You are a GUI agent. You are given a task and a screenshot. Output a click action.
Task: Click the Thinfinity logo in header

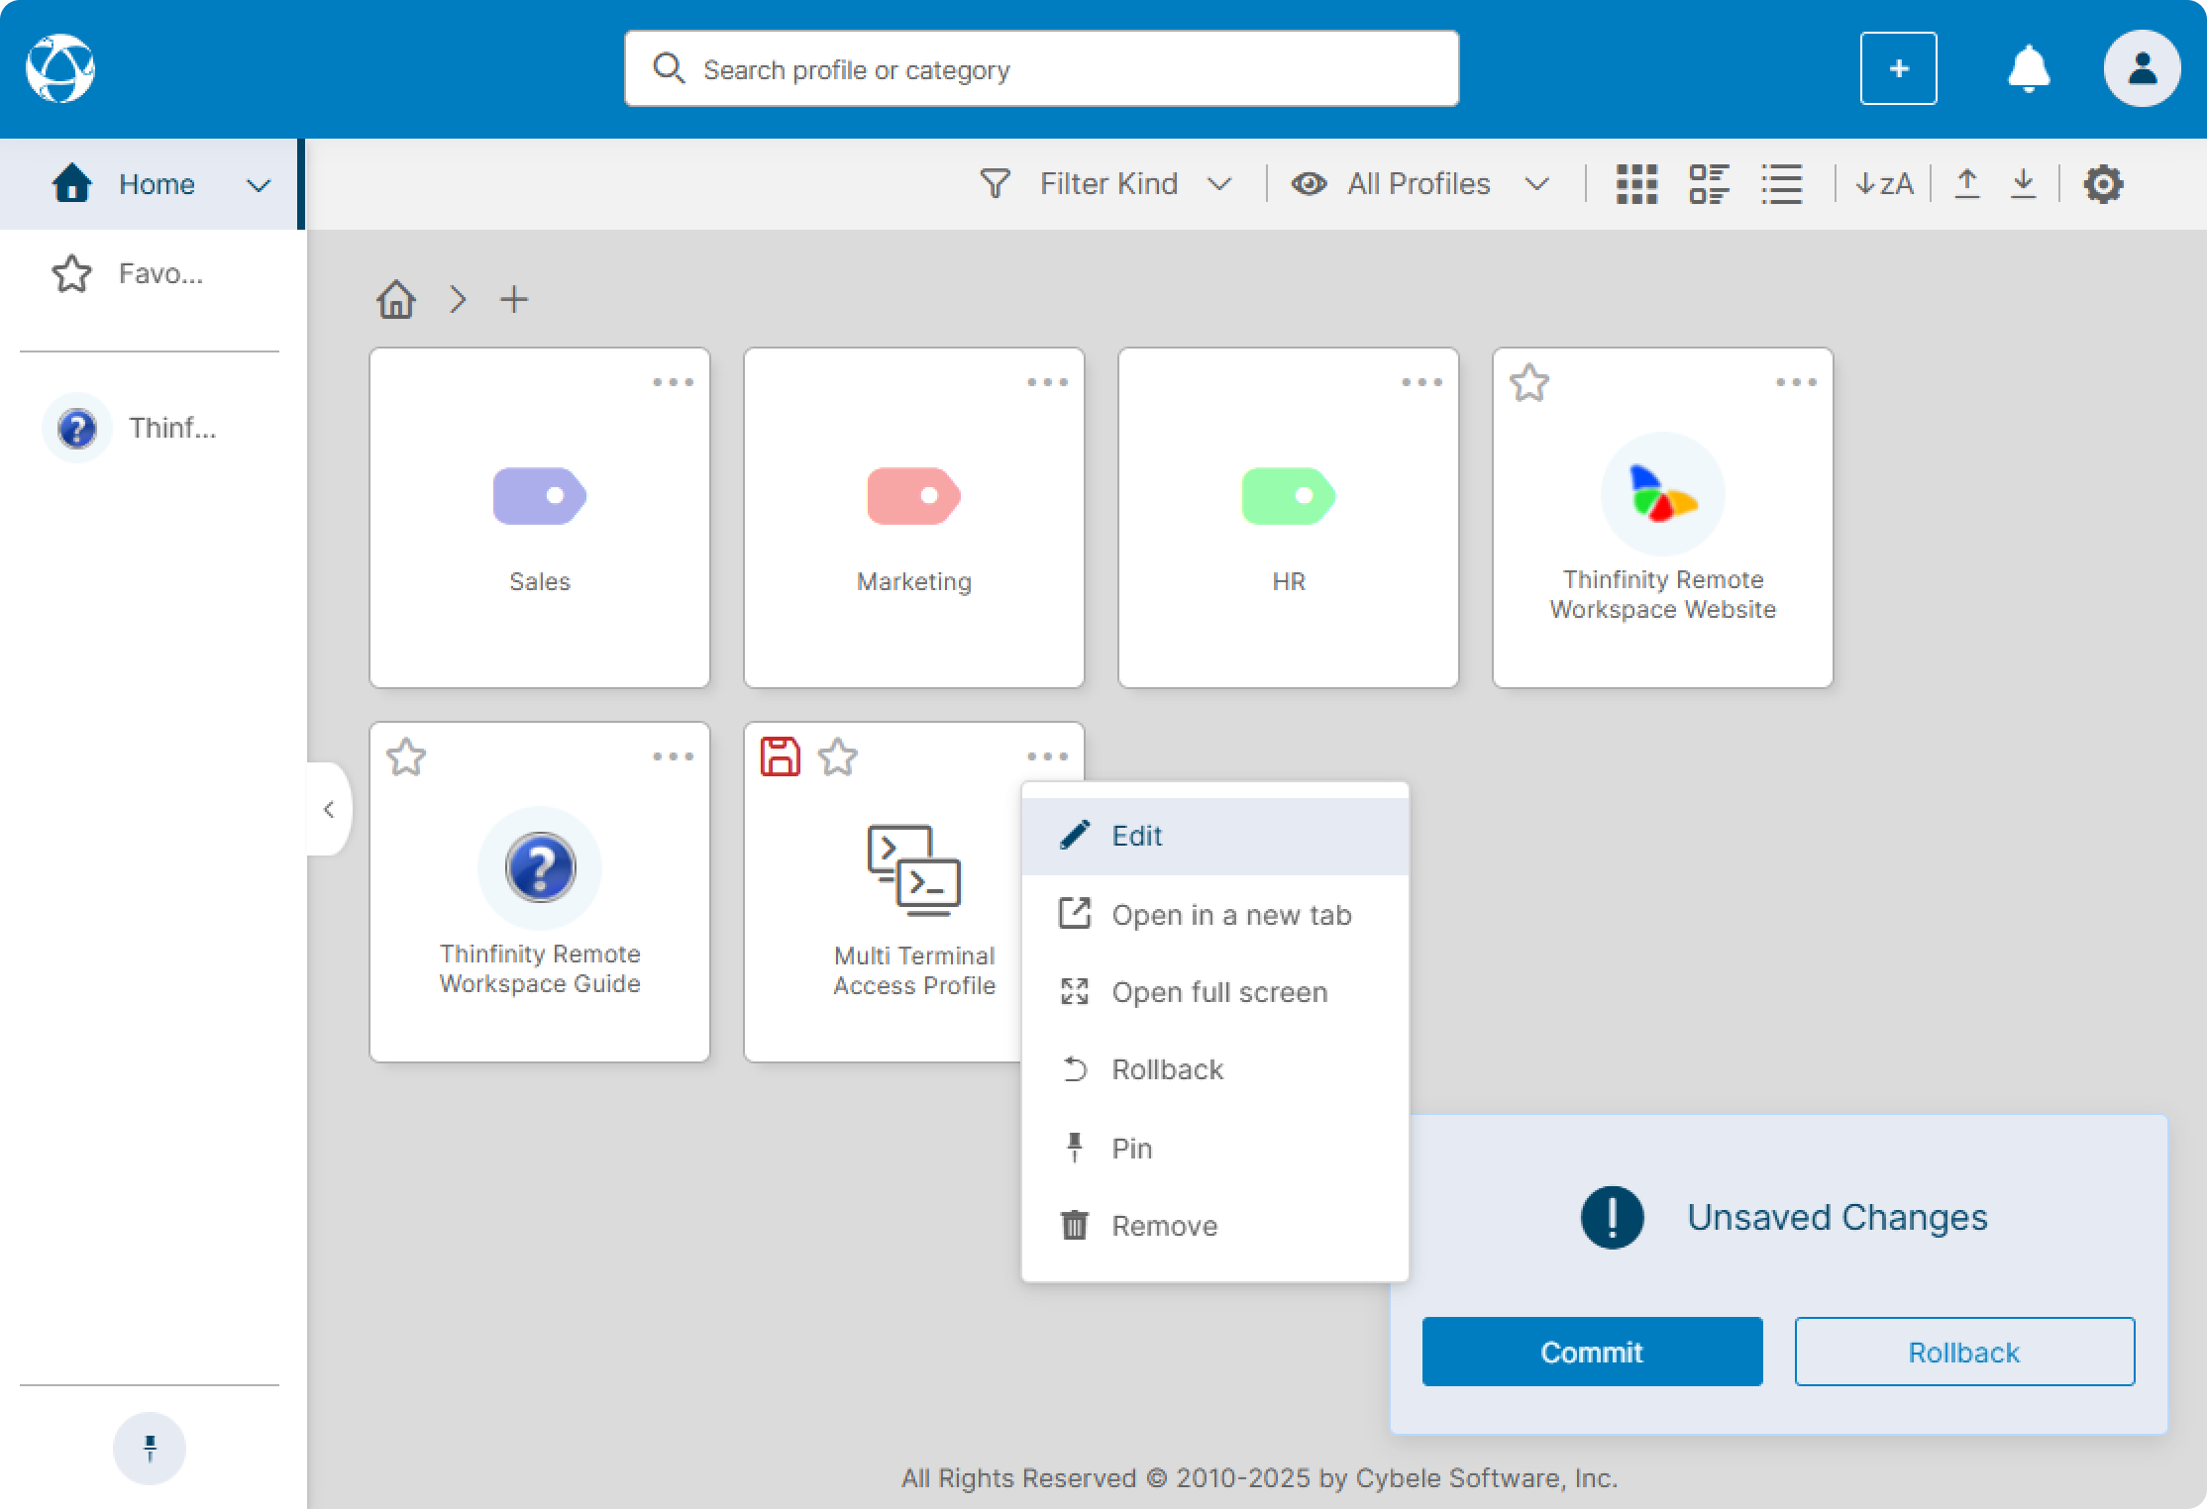60,68
